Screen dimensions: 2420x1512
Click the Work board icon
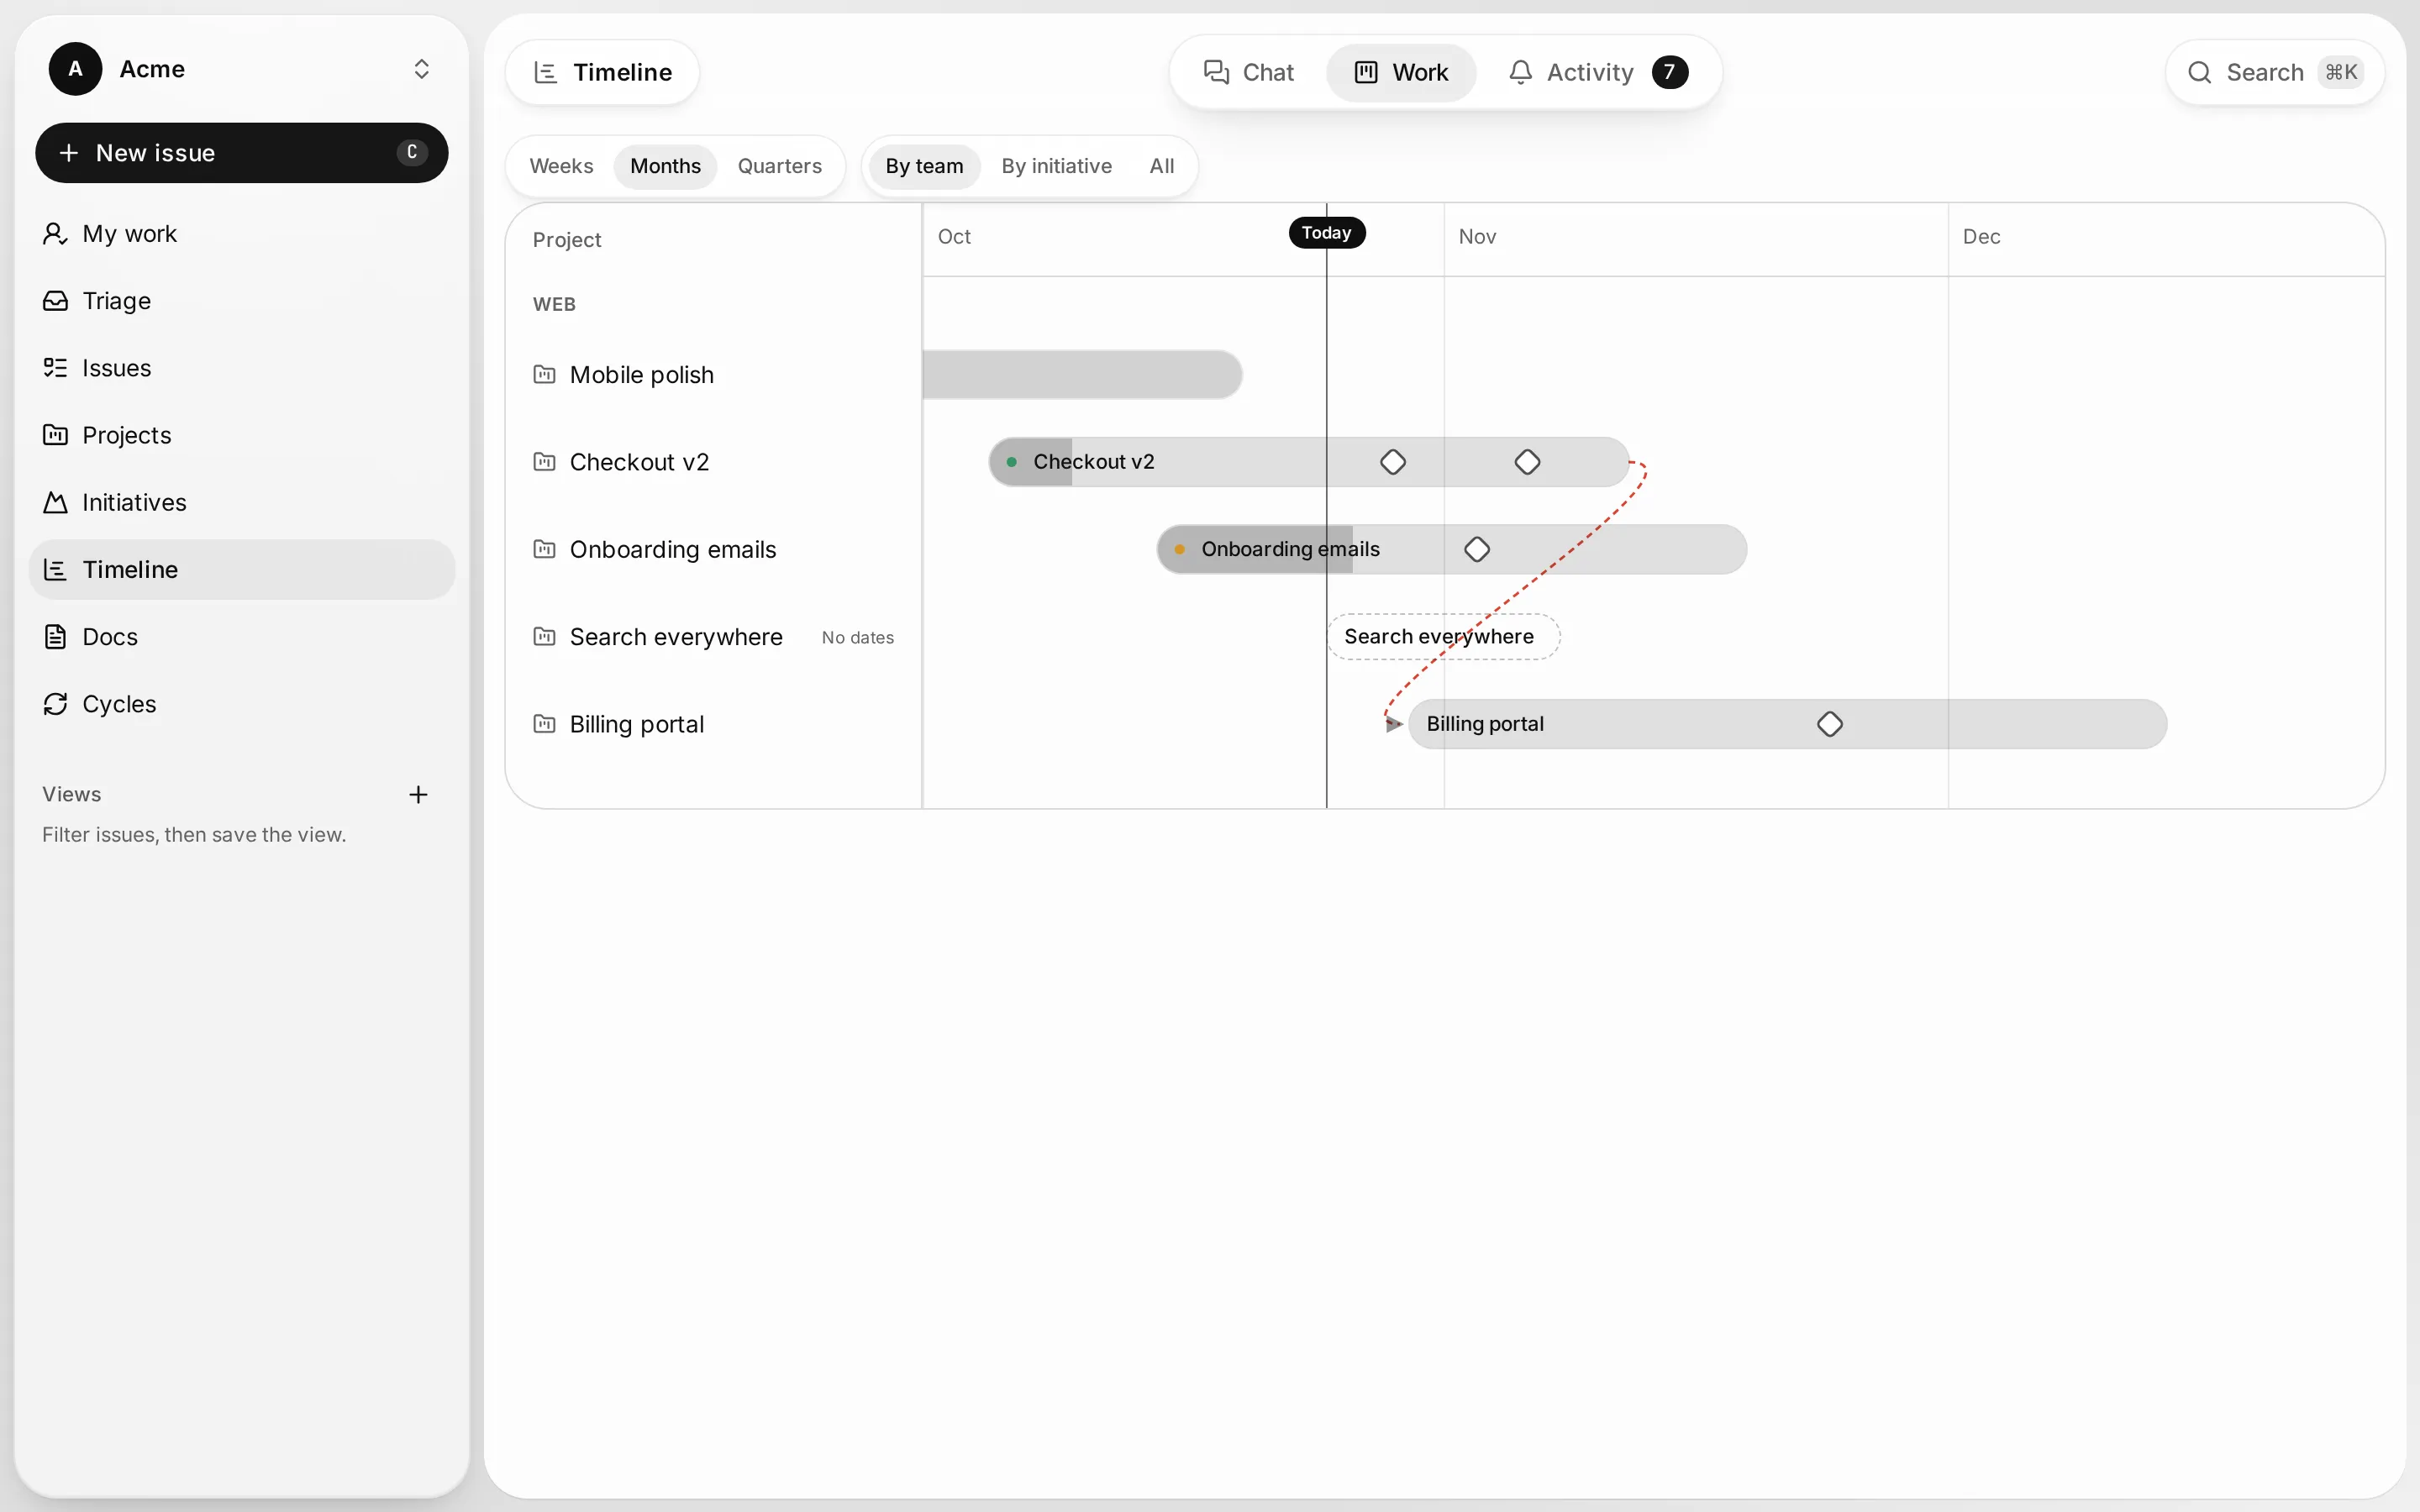1366,72
